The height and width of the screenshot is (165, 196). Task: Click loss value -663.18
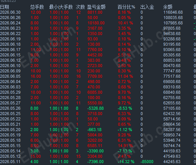(94, 130)
